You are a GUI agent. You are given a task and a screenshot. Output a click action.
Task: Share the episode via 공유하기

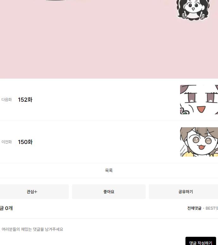[186, 192]
